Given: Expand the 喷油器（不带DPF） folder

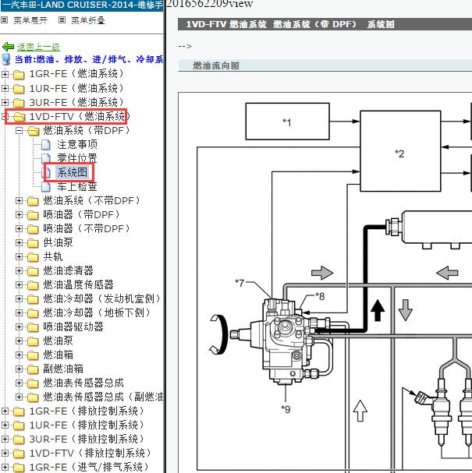Looking at the screenshot, I should [x=19, y=228].
